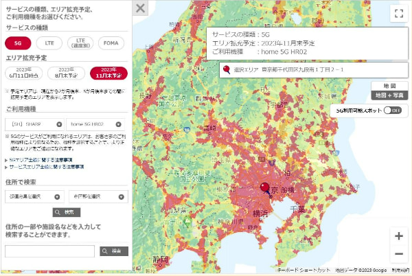Open the home 5G HR02 model dropdown
This screenshot has height=276, width=412.
click(95, 124)
